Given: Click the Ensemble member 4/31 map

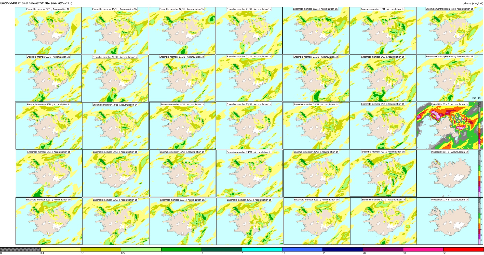Looking at the screenshot, I should click(383, 173).
